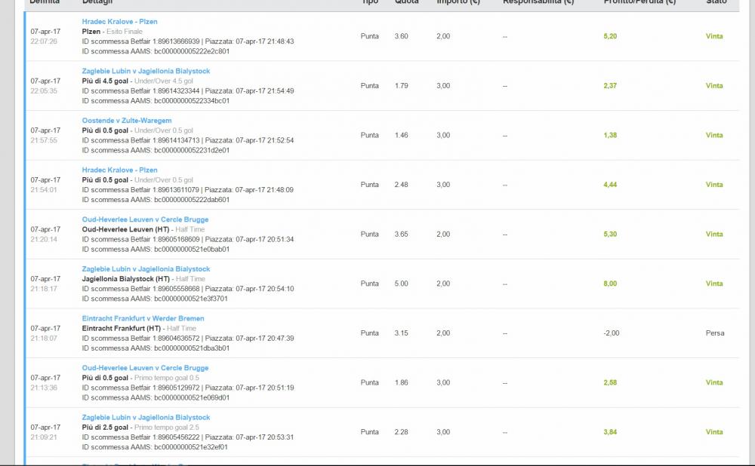This screenshot has height=466, width=755.
Task: Open Zaglebie Lubin v Jagiellonia link, Primo tempo 2.5
Action: coord(146,418)
